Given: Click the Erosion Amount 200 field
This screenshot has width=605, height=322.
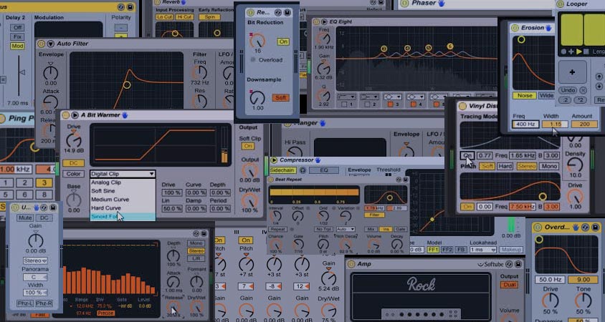Looking at the screenshot, I should [x=584, y=125].
